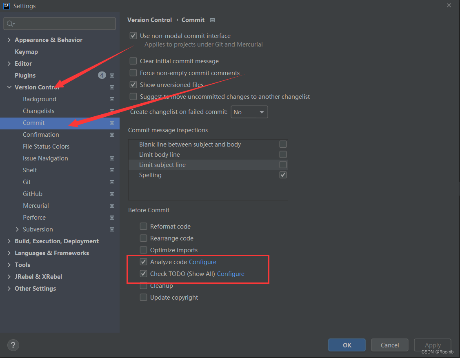Click the icon beside the Git sidebar entry
Viewport: 460px width, 358px height.
pos(112,182)
